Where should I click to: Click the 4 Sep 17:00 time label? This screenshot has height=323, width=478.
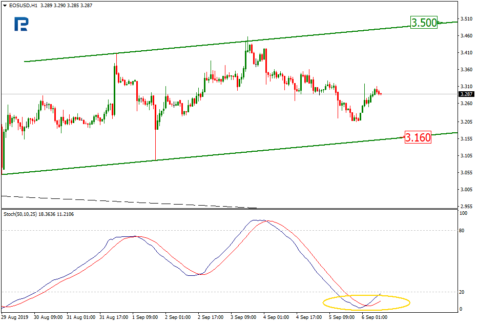point(309,317)
